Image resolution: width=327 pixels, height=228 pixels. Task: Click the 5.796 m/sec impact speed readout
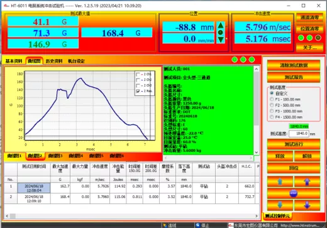263,27
